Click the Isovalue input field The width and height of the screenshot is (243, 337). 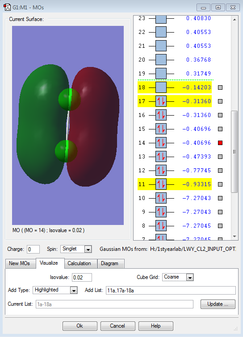tap(82, 278)
